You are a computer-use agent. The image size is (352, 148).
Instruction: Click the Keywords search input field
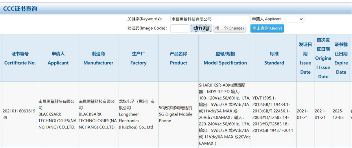coord(210,19)
